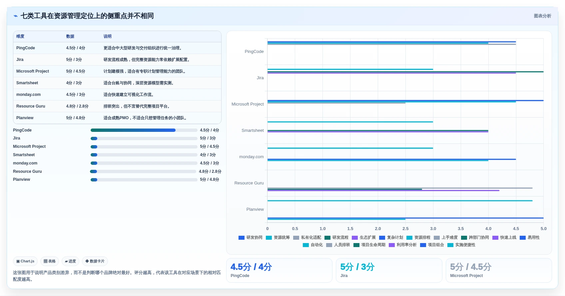Image resolution: width=565 pixels, height=296 pixels.
Task: Hide the 项目生命周期 series via legend
Action: pyautogui.click(x=369, y=245)
